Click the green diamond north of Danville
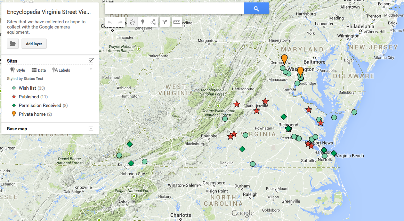This screenshot has height=221, width=404. point(242,149)
